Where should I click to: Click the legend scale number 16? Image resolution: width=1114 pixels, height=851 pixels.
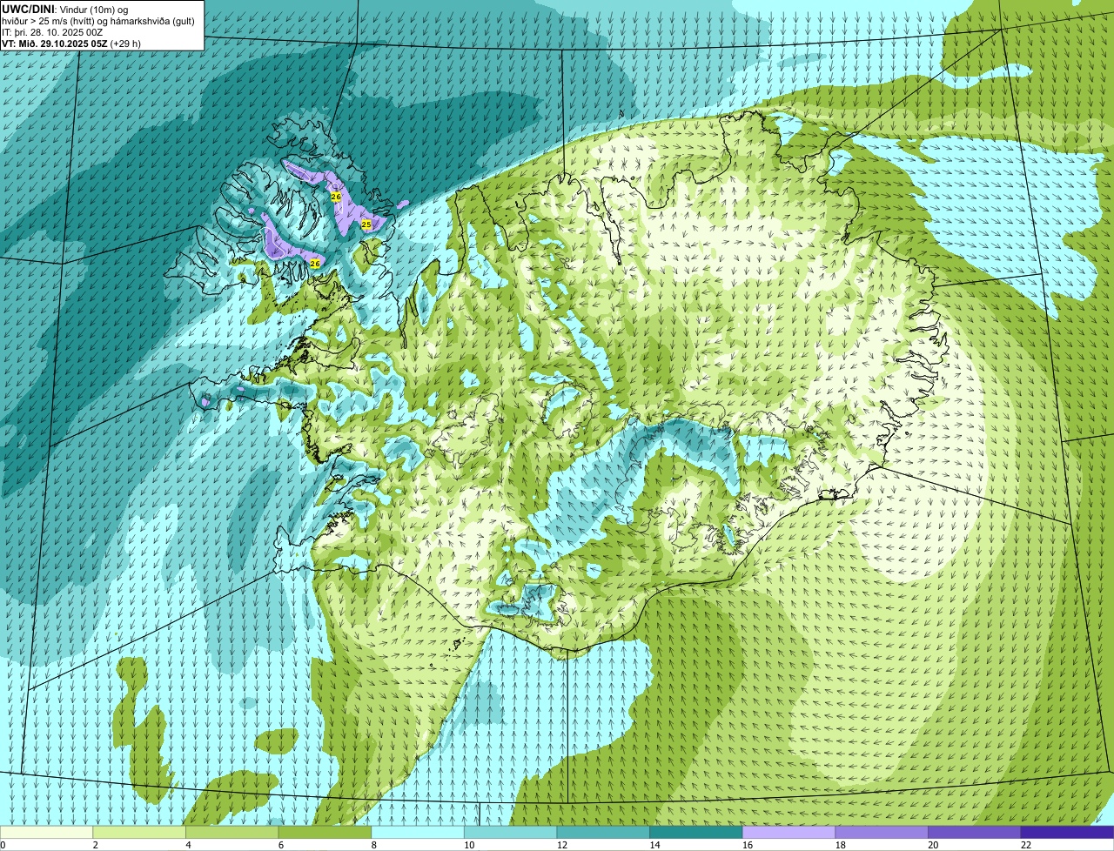pyautogui.click(x=747, y=845)
